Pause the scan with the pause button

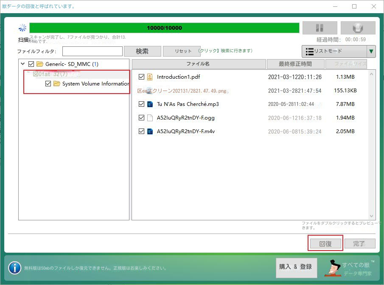[320, 28]
